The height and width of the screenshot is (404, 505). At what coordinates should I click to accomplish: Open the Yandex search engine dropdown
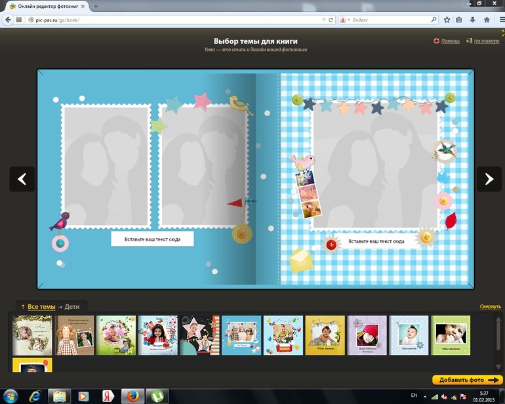coord(348,20)
